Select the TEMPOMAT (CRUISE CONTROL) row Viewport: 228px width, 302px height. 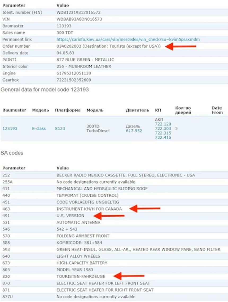(x=87, y=195)
